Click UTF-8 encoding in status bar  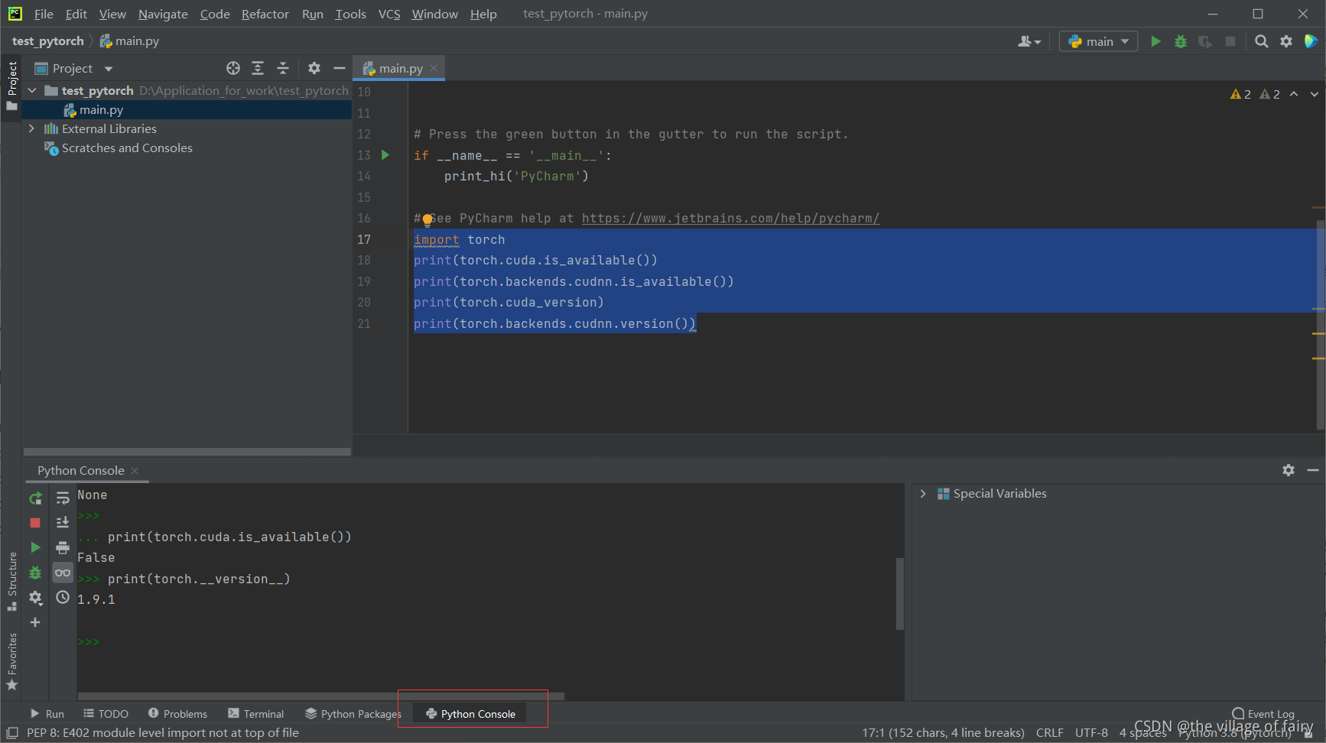1091,732
